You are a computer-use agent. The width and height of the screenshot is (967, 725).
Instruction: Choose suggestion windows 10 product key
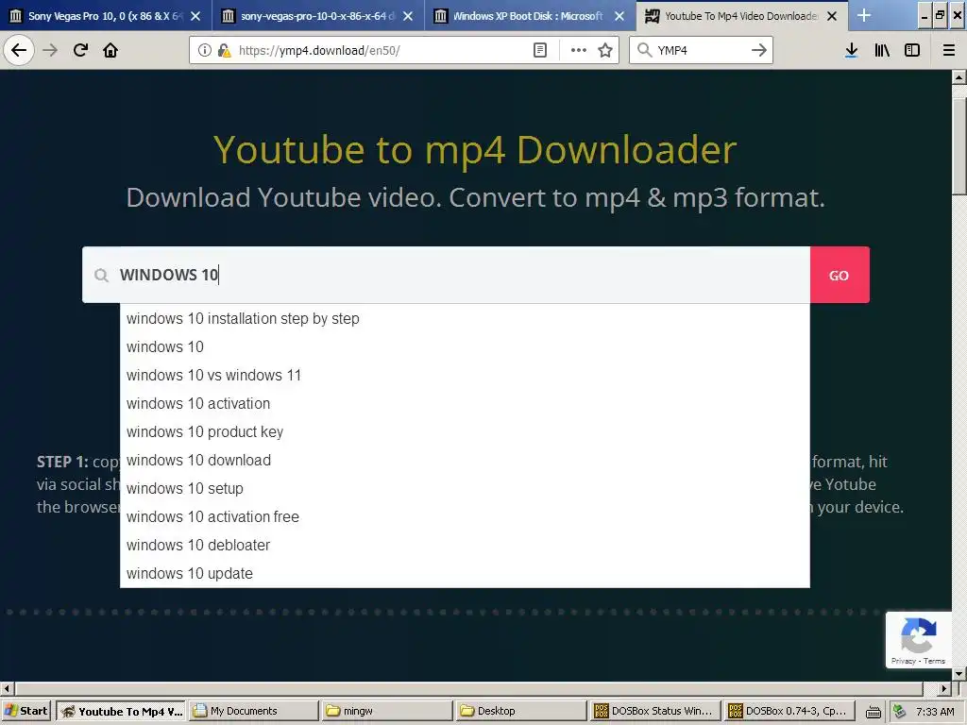(x=465, y=432)
